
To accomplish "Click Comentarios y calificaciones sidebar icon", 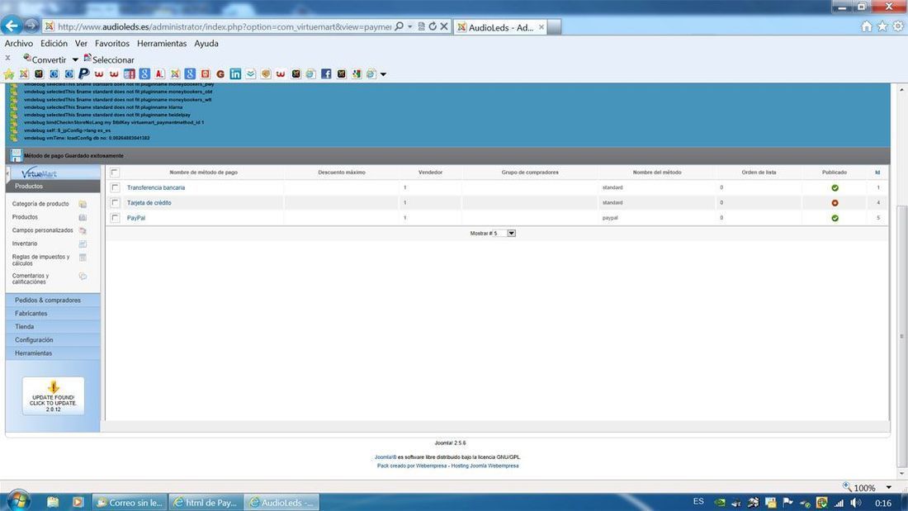I will pos(83,277).
